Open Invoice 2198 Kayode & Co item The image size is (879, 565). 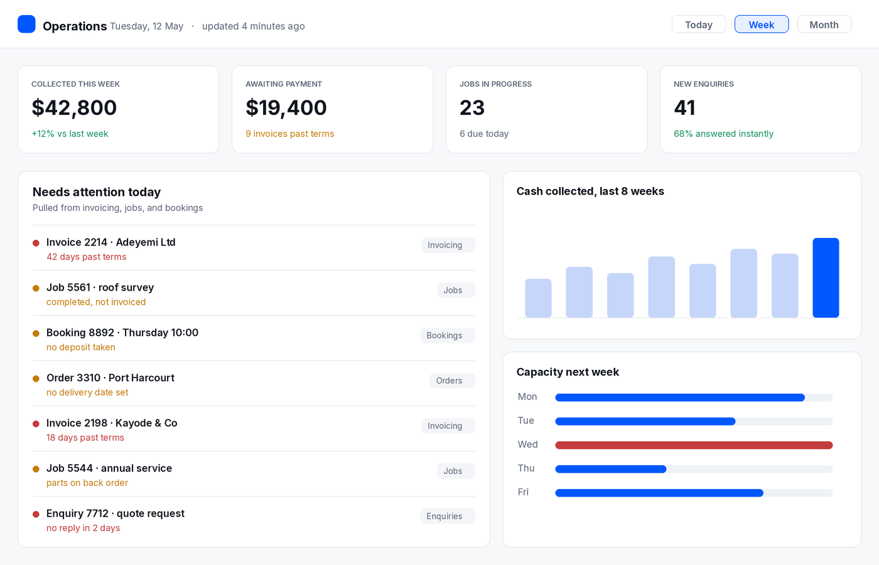[254, 429]
